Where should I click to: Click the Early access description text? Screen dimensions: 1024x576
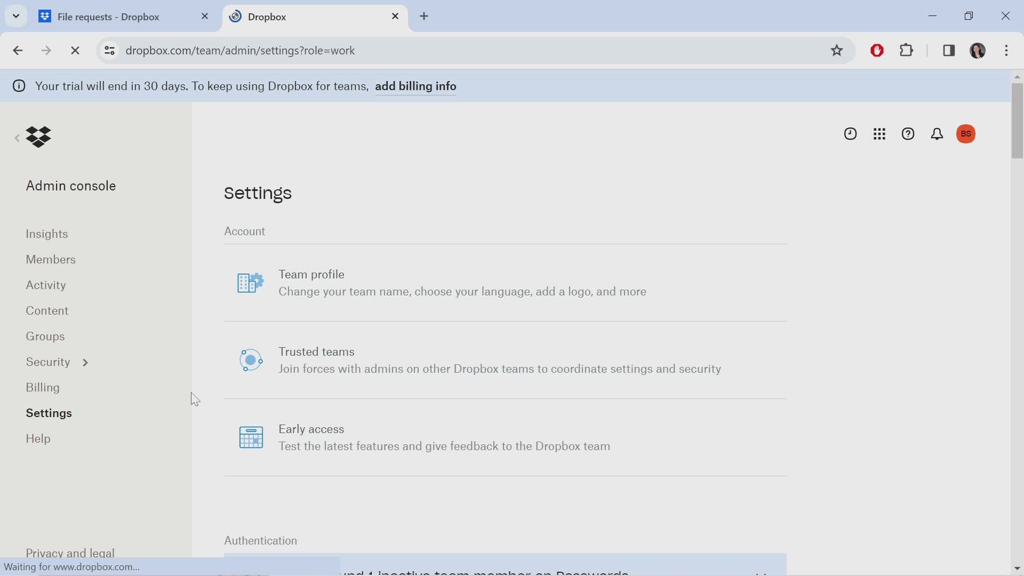(x=444, y=446)
